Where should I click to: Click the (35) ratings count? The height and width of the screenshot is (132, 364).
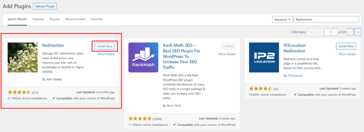pyautogui.click(x=275, y=89)
